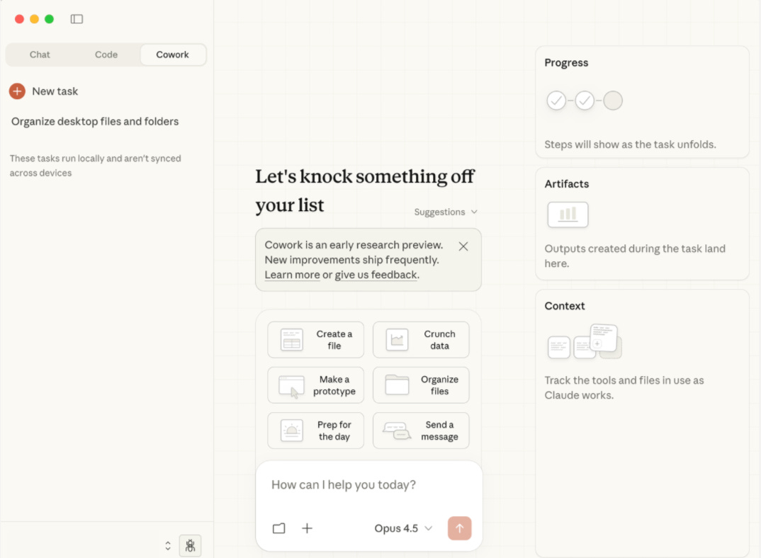Open Organize desktop files and folders task
761x558 pixels.
[95, 121]
